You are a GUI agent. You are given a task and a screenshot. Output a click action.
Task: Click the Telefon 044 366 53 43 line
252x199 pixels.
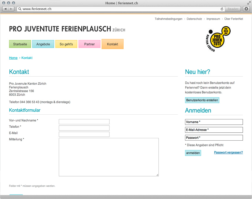pos(40,102)
